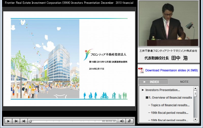Screen dimensions: 203x128
Task: Open Topics of financial results... entry
Action: (x=170, y=105)
